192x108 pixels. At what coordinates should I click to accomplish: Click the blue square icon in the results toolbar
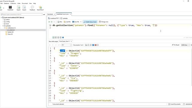93,45
